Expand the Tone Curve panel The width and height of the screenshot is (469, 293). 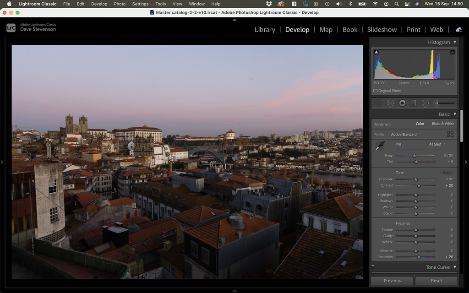click(x=455, y=267)
